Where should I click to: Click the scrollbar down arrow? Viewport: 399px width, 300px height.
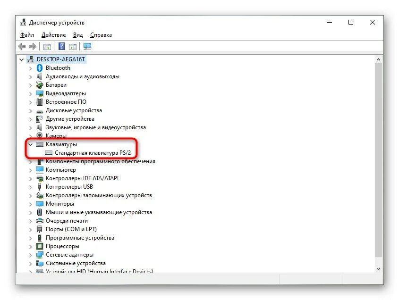[378, 269]
